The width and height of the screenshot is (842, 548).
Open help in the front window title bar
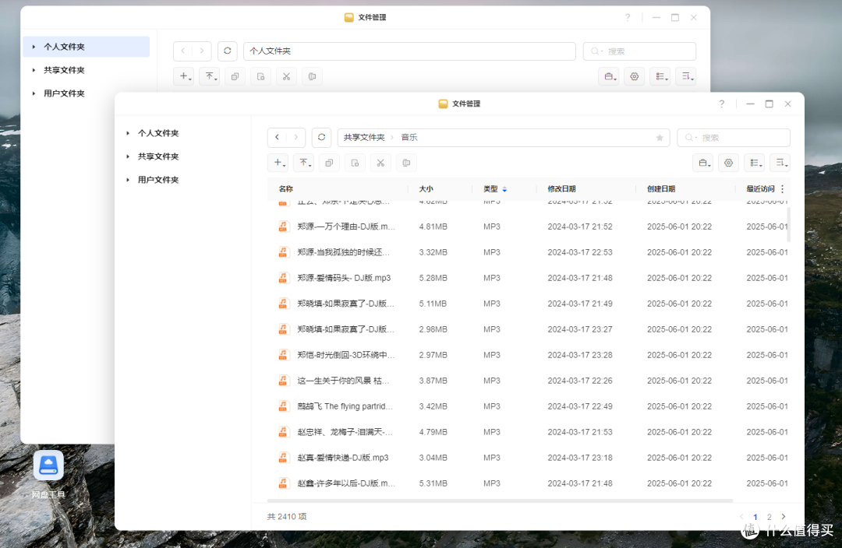722,104
